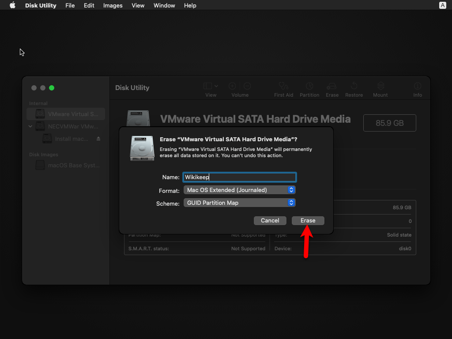The image size is (452, 339).
Task: Open the Format dropdown
Action: 240,190
